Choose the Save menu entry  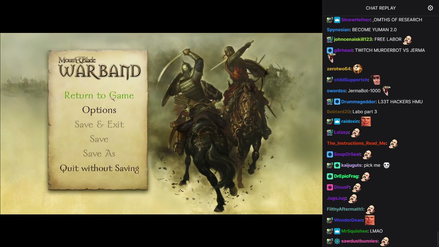pyautogui.click(x=99, y=139)
